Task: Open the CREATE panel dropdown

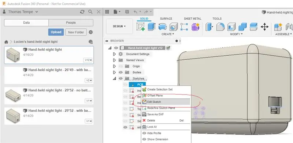Action: [168, 34]
